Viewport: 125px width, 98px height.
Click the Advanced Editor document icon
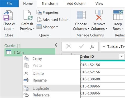(39, 20)
